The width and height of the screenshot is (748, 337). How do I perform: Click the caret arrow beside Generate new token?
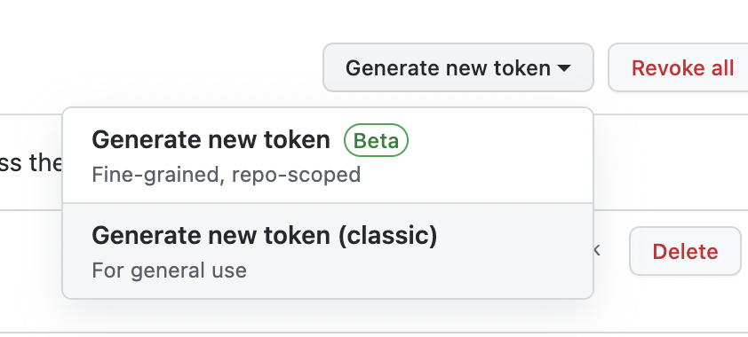pos(564,68)
